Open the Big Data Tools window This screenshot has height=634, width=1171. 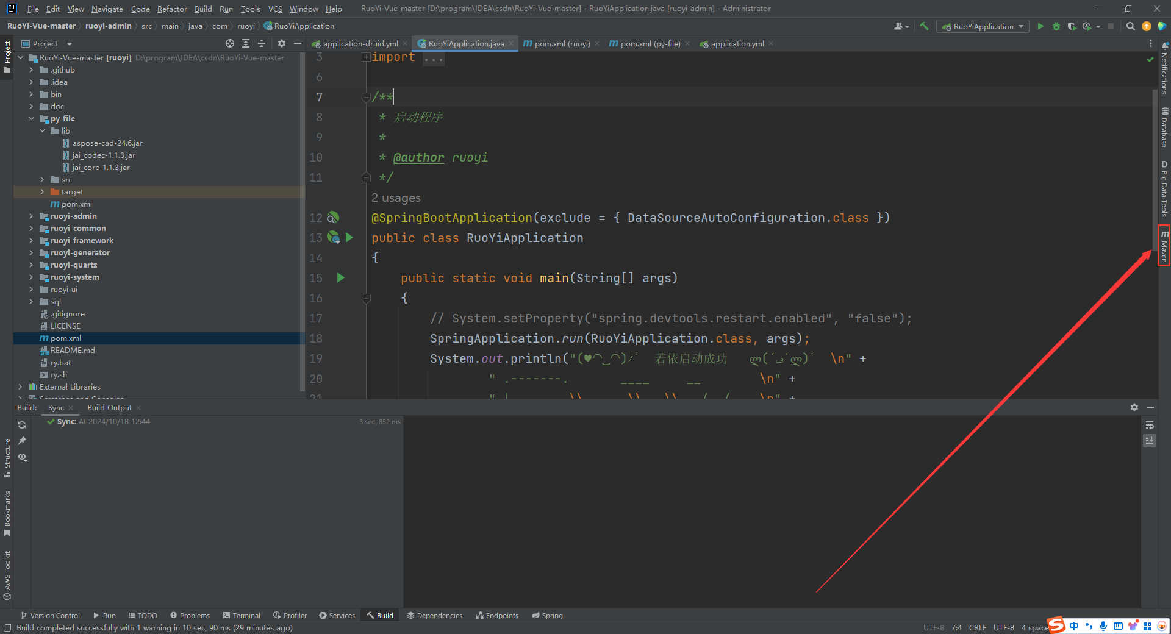[1164, 188]
